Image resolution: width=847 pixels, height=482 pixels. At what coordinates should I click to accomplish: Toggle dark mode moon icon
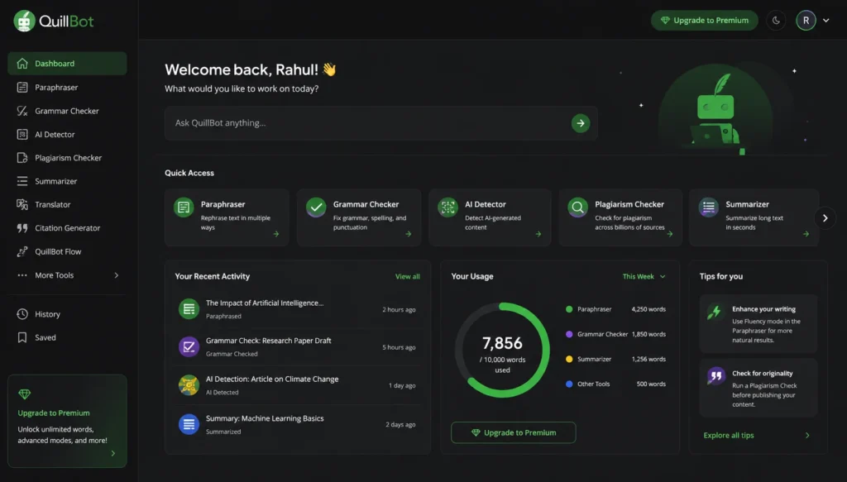tap(776, 21)
